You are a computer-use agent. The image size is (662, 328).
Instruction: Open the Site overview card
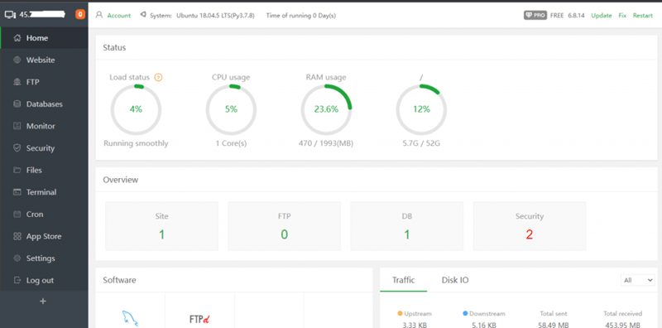161,226
